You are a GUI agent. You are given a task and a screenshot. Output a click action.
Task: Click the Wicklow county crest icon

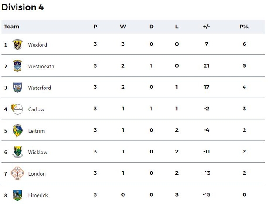(x=17, y=152)
